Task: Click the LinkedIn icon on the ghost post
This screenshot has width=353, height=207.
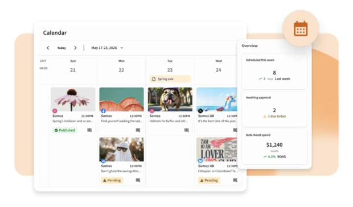Action: click(x=103, y=161)
